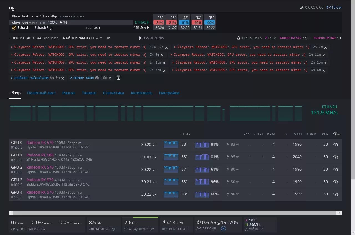Click GPU 3 hashrate 30.21 MH
The width and height of the screenshot is (355, 235).
[x=149, y=182]
